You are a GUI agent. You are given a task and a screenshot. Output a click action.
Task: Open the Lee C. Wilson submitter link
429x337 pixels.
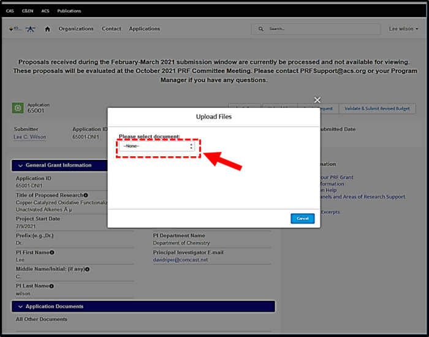tap(29, 137)
